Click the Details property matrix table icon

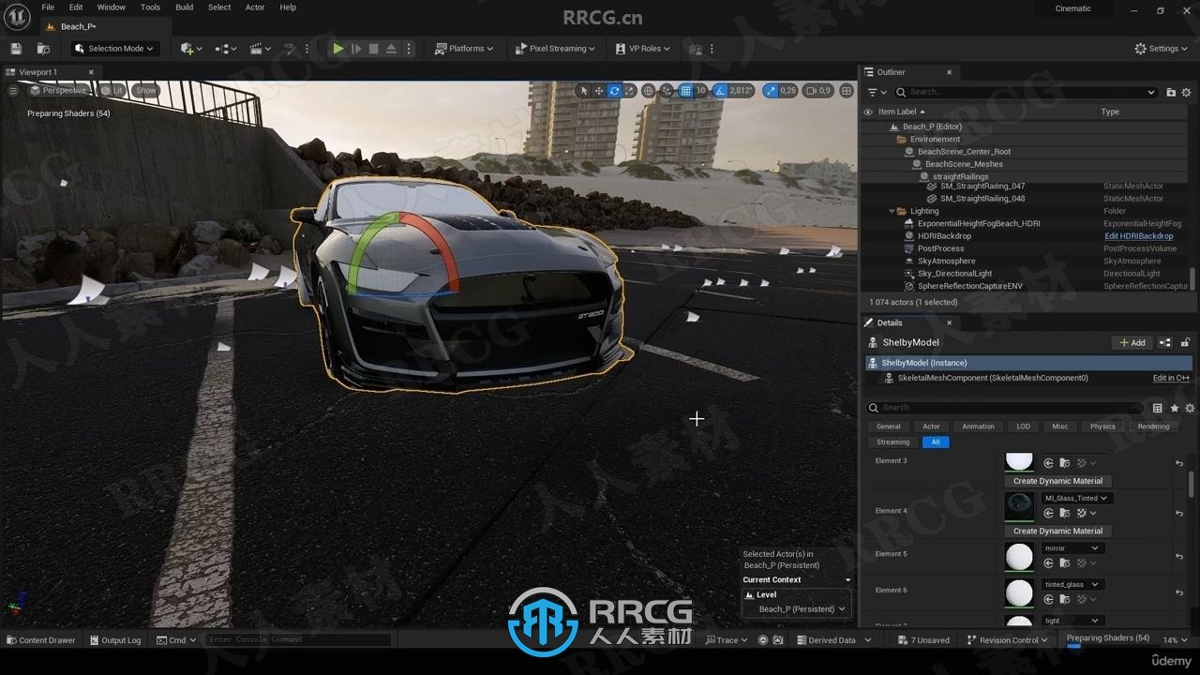click(x=1157, y=408)
